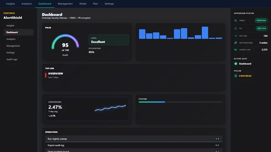Click the tallest bar in the bar chart

(x=205, y=33)
